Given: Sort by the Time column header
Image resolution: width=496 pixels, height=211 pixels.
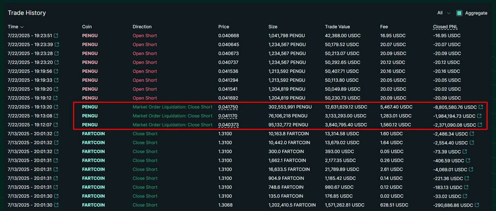Looking at the screenshot, I should (16, 27).
